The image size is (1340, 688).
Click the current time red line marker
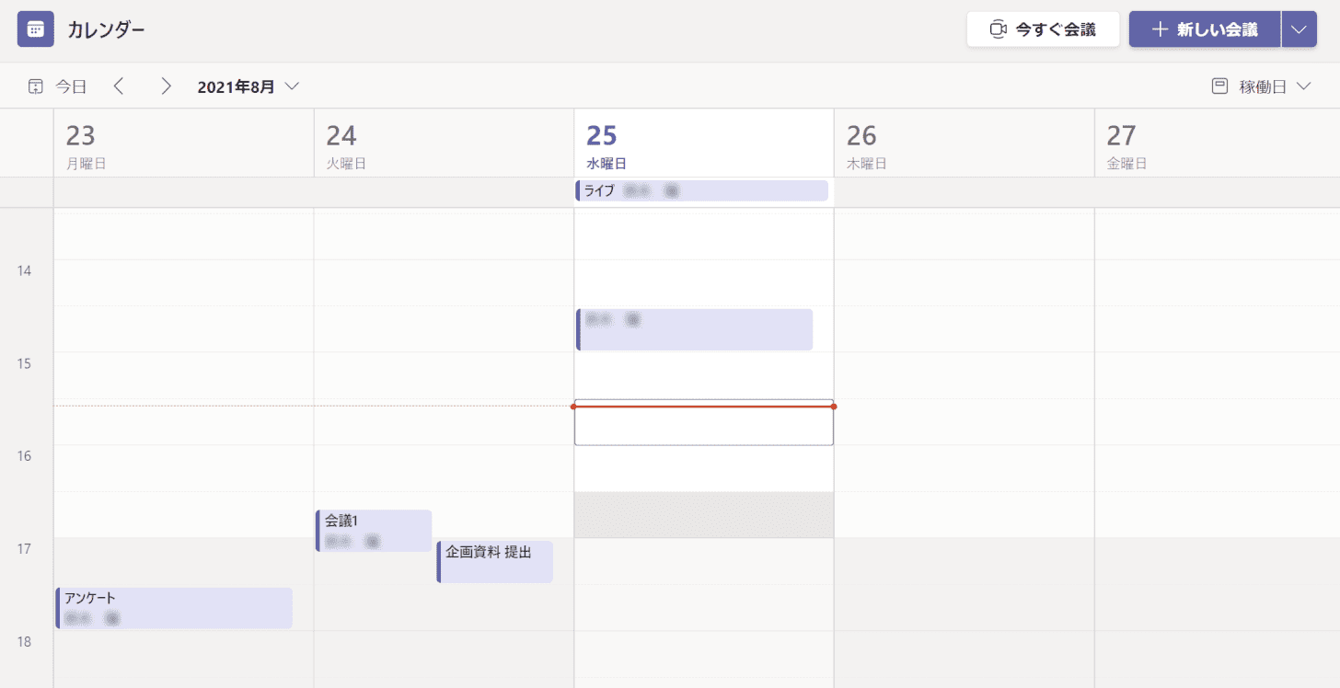click(x=704, y=406)
